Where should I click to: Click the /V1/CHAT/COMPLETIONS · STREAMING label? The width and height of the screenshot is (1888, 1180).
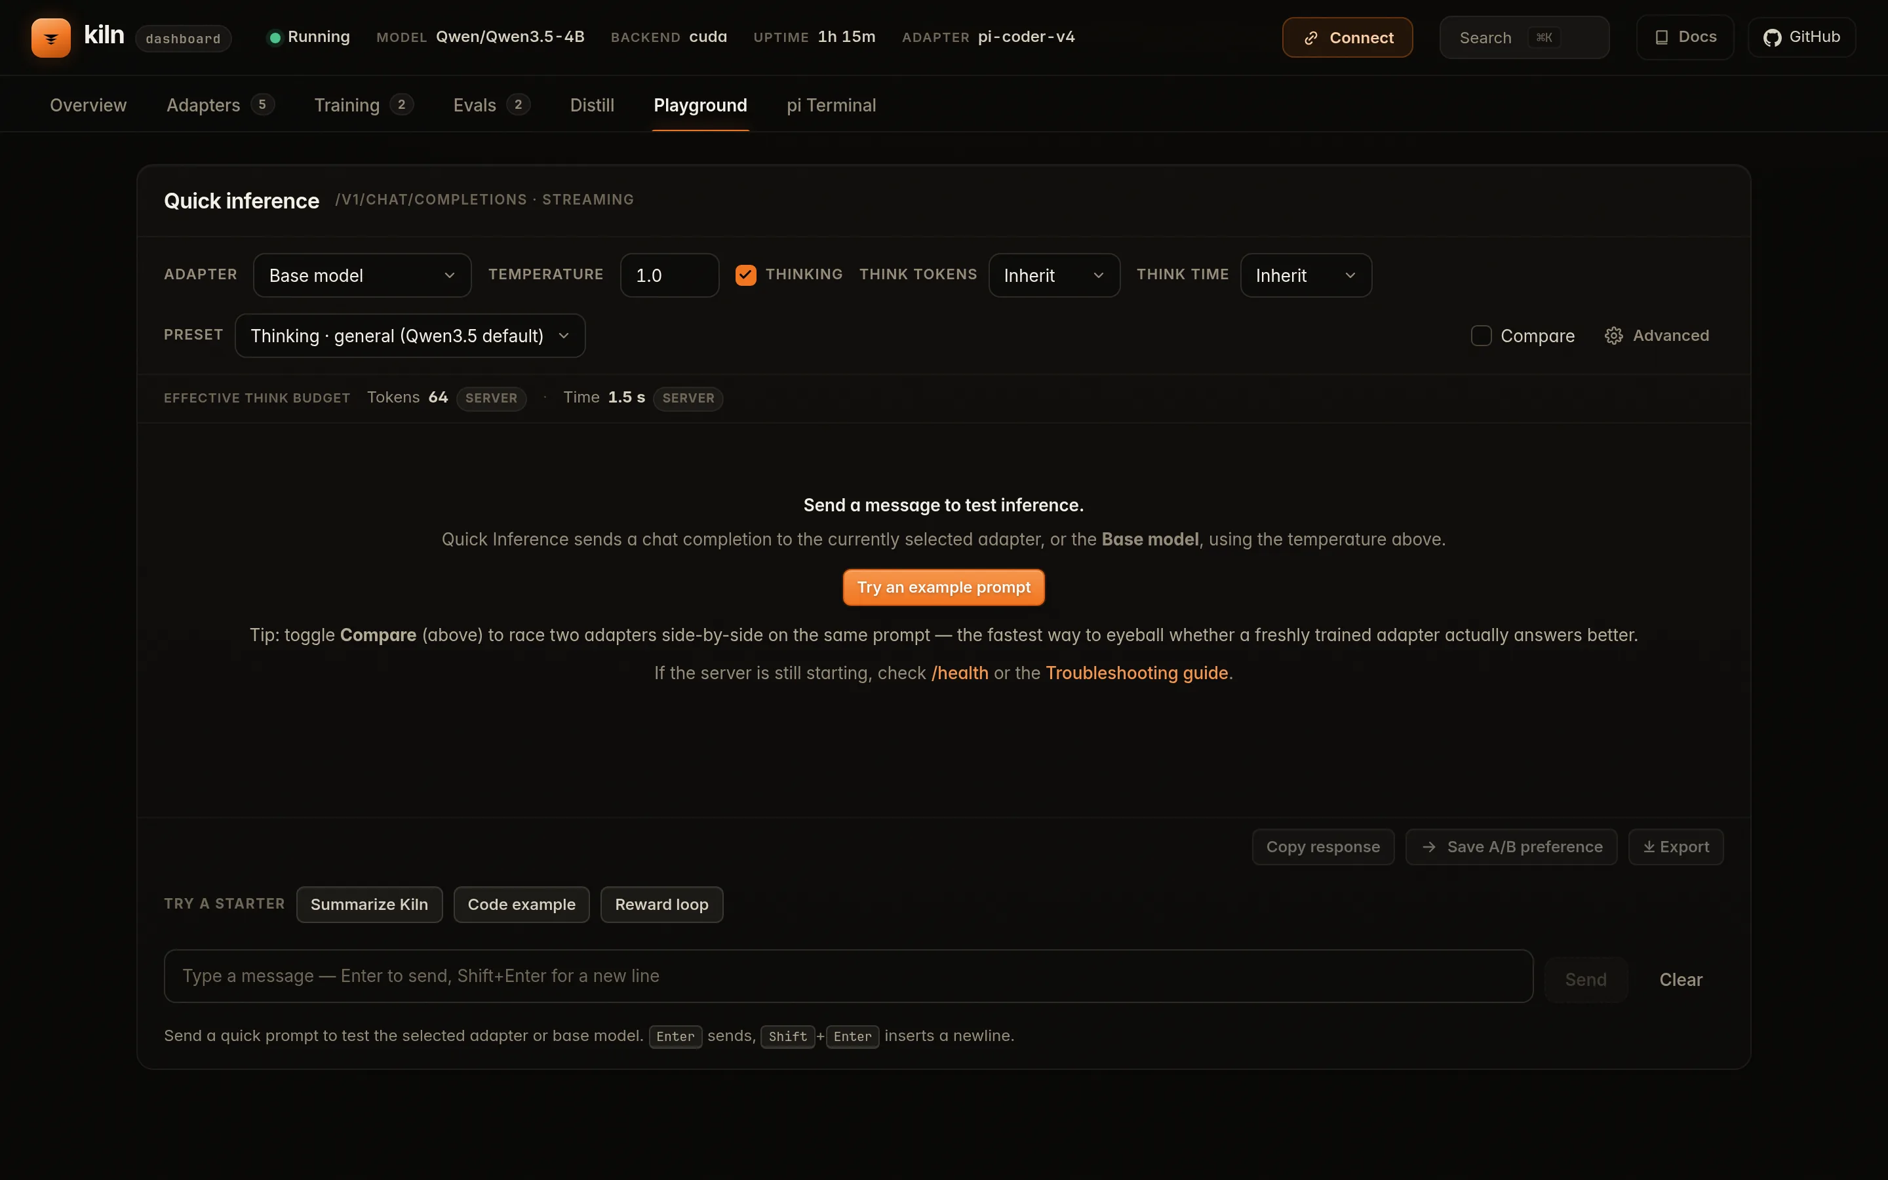pos(484,200)
